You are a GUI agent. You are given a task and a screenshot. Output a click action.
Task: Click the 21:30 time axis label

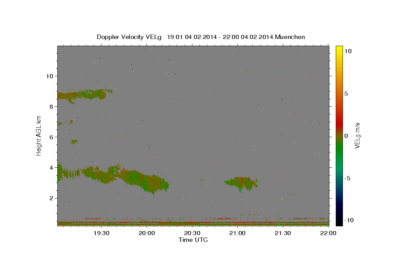[x=283, y=233]
